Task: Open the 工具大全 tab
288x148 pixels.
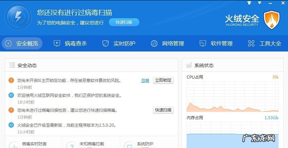Action: coord(265,44)
